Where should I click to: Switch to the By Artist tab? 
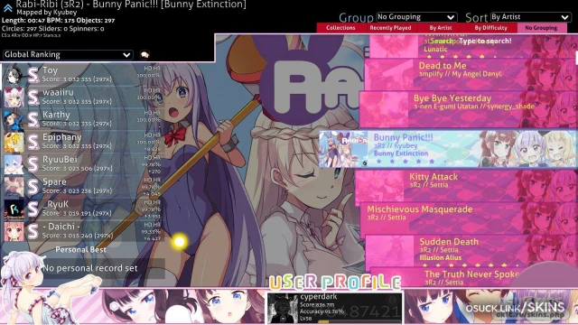point(441,28)
